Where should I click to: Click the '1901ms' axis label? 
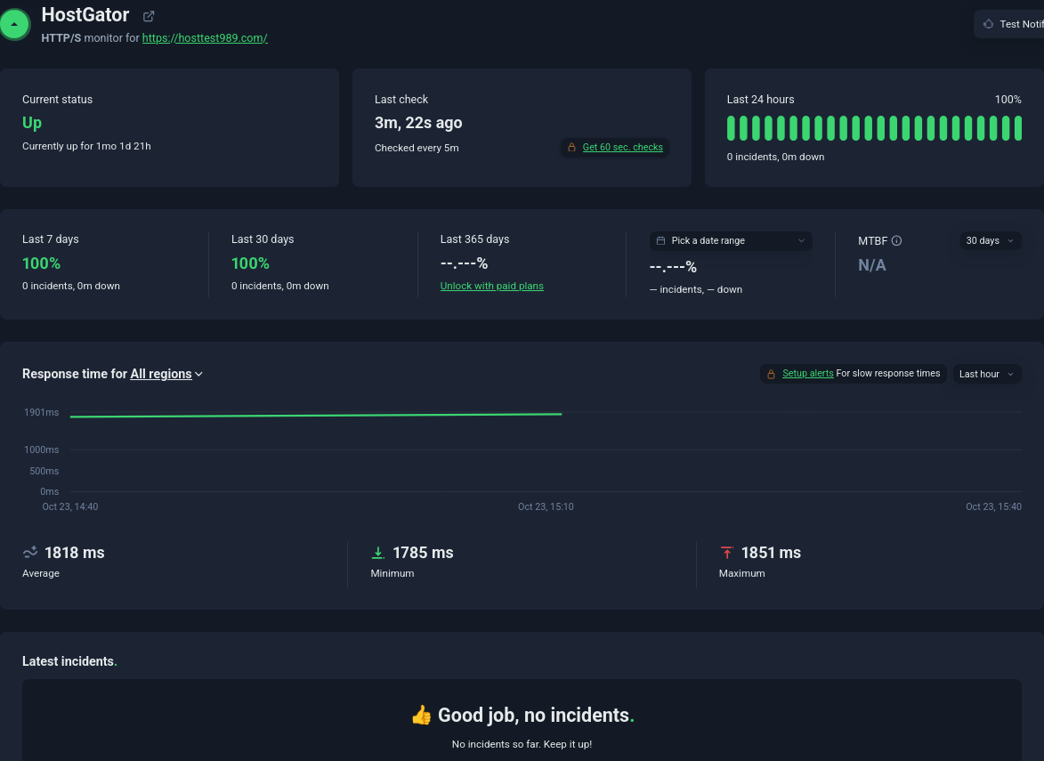[x=41, y=412]
